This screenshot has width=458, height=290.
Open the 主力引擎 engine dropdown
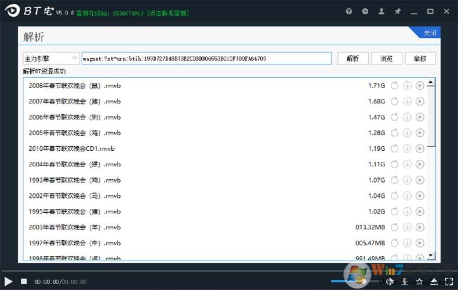[51, 59]
